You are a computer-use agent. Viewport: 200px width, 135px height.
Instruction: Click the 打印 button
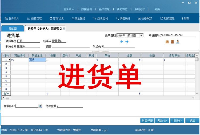pos(177,121)
